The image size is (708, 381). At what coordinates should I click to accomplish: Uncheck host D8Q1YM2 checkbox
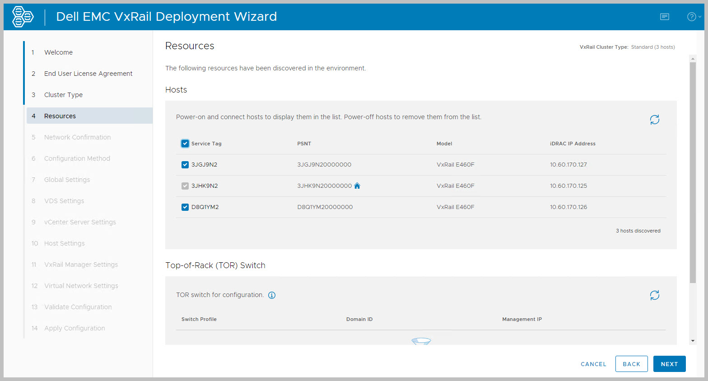[x=185, y=207]
